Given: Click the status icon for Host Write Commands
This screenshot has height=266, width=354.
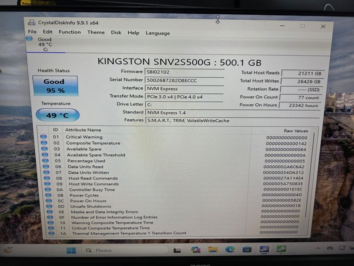Looking at the screenshot, I should click(47, 184).
